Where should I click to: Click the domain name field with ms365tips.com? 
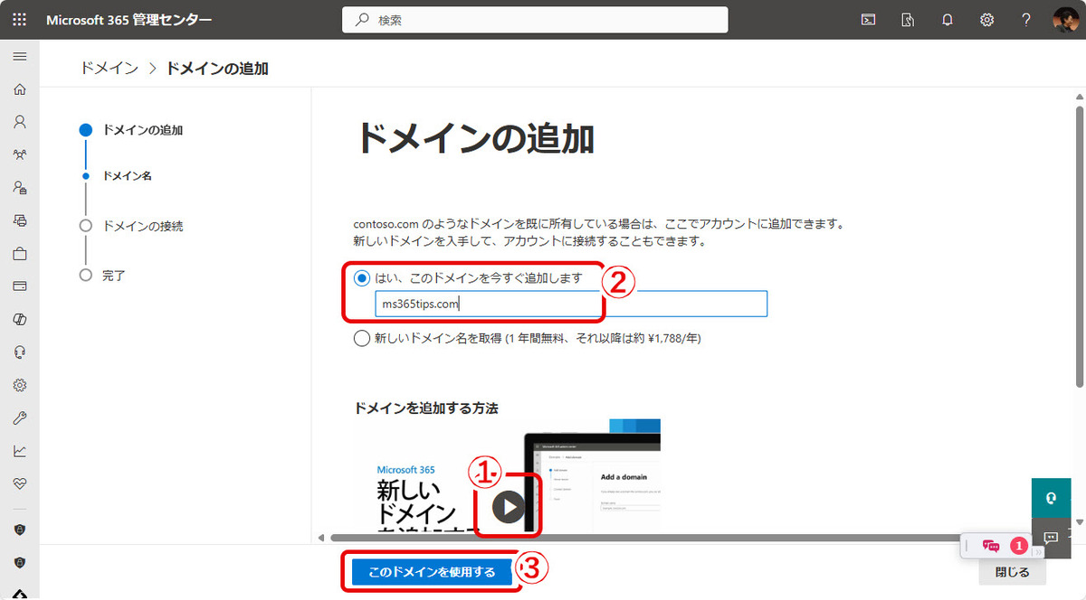pyautogui.click(x=571, y=304)
